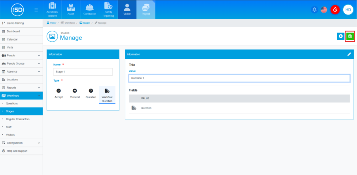Screen dimensions: 357x175
Task: Click the HD user avatar
Action: (x=348, y=9)
